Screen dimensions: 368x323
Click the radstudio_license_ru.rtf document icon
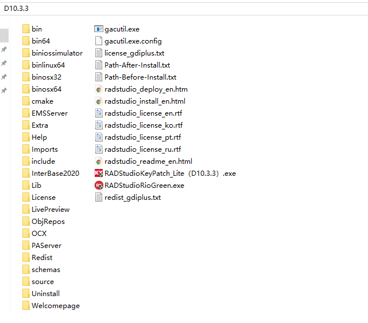pyautogui.click(x=99, y=149)
